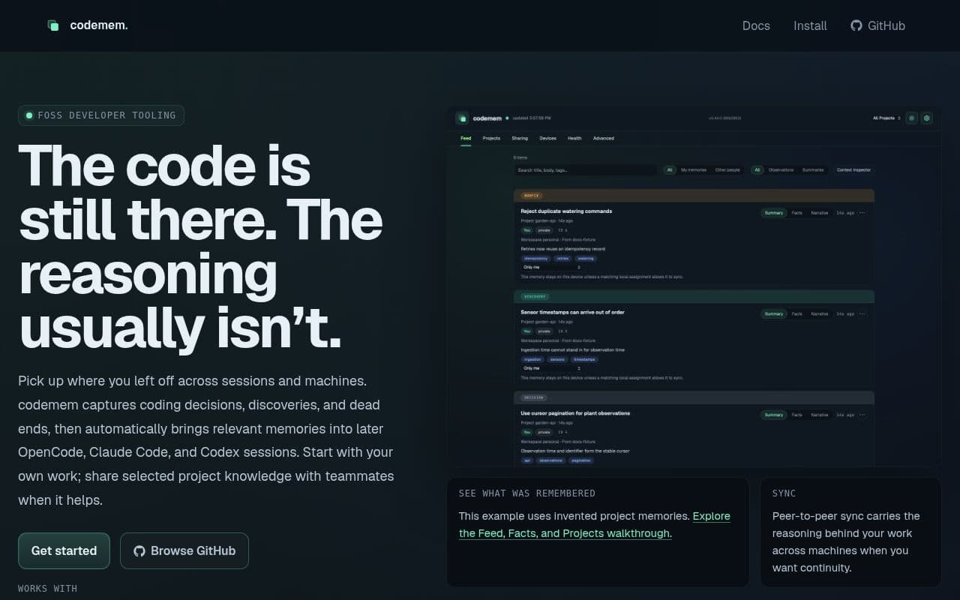Open the GitHub link in the top navigation
Screen dimensions: 960x600
click(877, 25)
